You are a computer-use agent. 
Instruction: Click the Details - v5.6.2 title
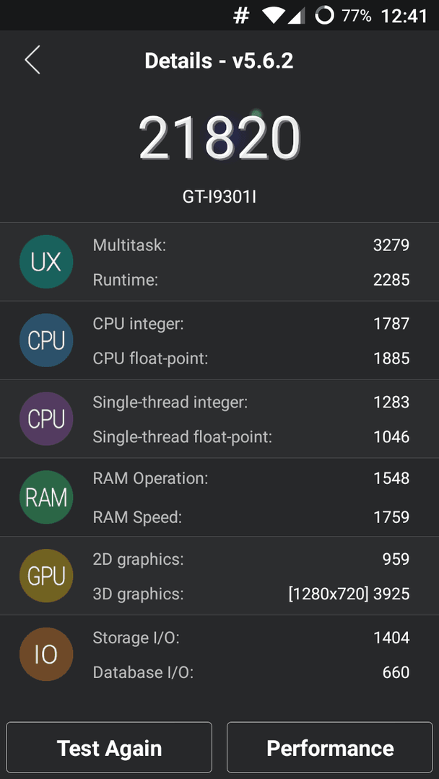219,61
